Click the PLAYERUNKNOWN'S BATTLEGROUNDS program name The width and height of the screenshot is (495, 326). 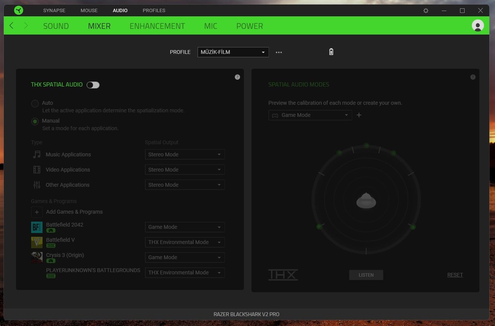pyautogui.click(x=93, y=270)
